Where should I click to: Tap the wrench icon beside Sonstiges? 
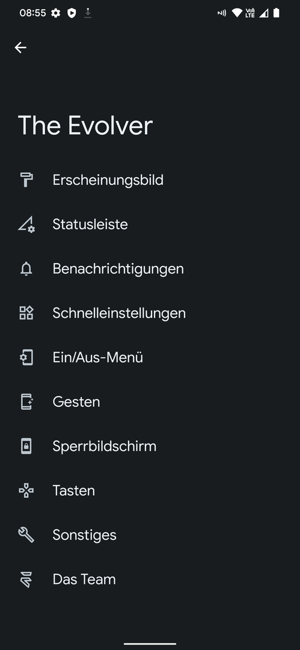click(x=26, y=535)
